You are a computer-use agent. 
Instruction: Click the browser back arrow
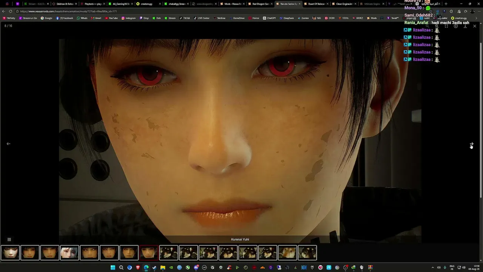(x=4, y=11)
